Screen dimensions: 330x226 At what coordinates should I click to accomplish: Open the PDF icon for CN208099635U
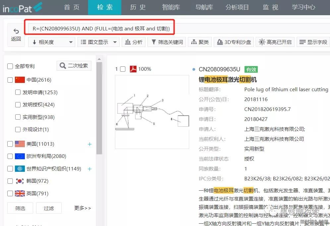pos(133,69)
